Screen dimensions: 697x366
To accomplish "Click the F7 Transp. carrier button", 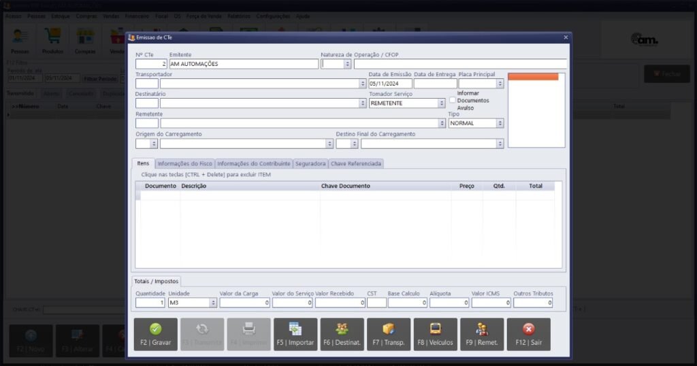I will coord(389,334).
